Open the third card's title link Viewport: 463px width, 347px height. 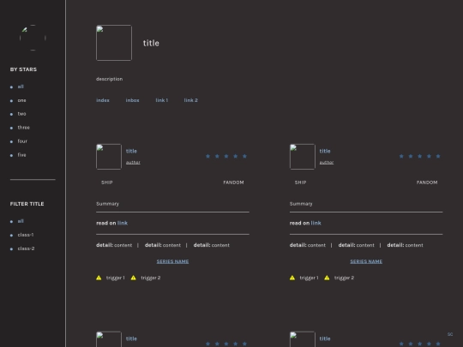131,338
